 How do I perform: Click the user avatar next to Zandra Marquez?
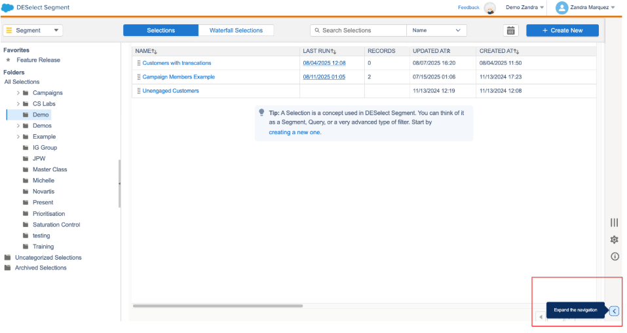pos(562,8)
